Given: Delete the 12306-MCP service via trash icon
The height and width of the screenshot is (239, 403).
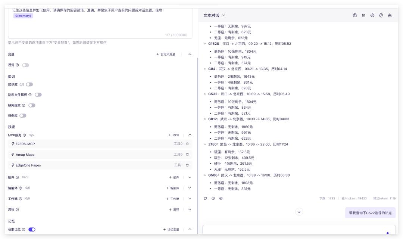Looking at the screenshot, I should pos(187,144).
